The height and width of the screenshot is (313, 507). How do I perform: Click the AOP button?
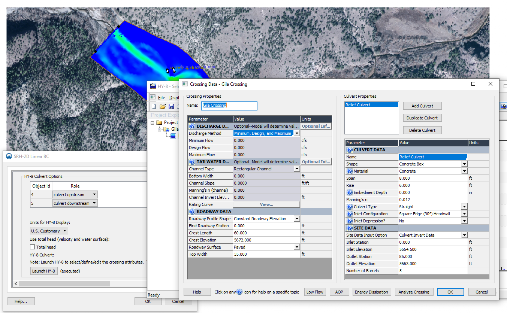click(339, 292)
